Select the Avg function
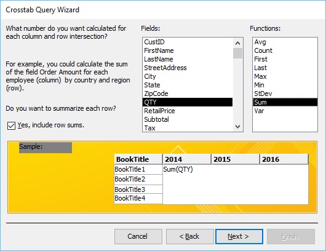This screenshot has height=251, width=326. pyautogui.click(x=285, y=42)
